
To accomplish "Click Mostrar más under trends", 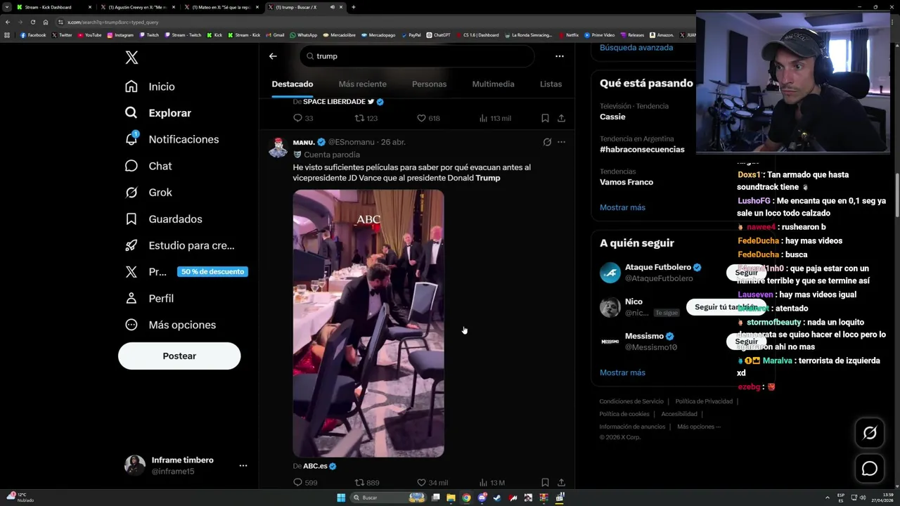I will click(x=622, y=207).
